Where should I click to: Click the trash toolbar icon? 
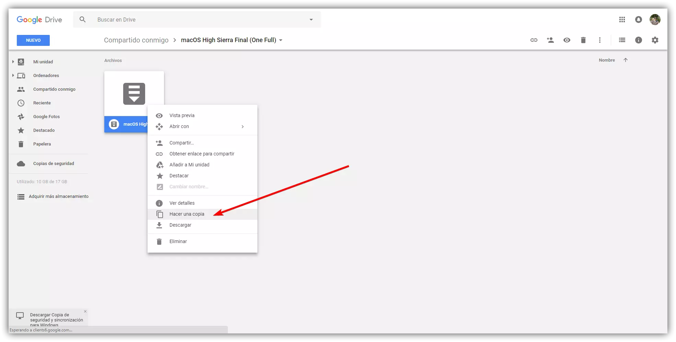point(583,40)
